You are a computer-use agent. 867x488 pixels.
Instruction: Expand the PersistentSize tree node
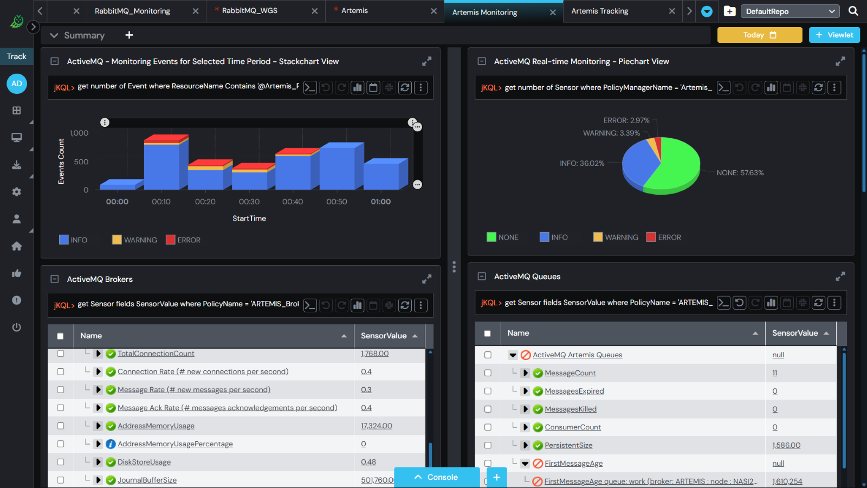(x=525, y=445)
